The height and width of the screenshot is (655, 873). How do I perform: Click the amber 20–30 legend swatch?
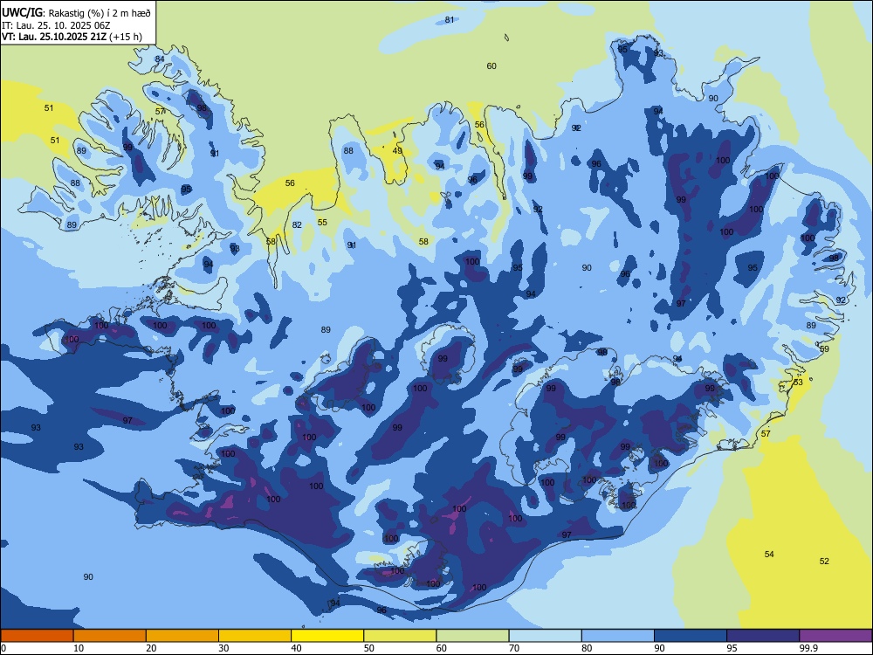182,636
